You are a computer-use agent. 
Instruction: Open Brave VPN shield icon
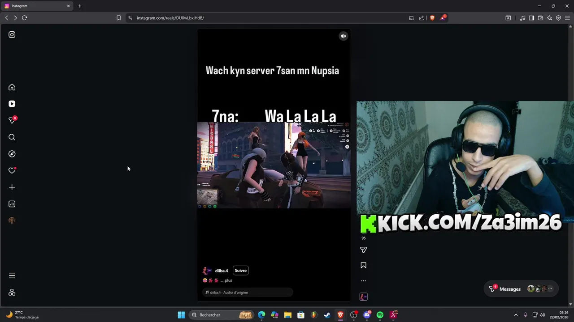(x=558, y=18)
